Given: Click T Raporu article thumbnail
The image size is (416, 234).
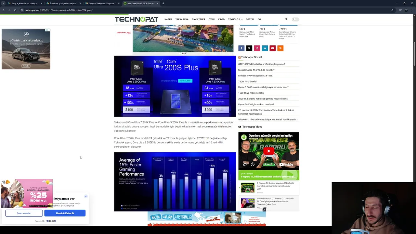Looking at the screenshot, I should click(248, 188).
